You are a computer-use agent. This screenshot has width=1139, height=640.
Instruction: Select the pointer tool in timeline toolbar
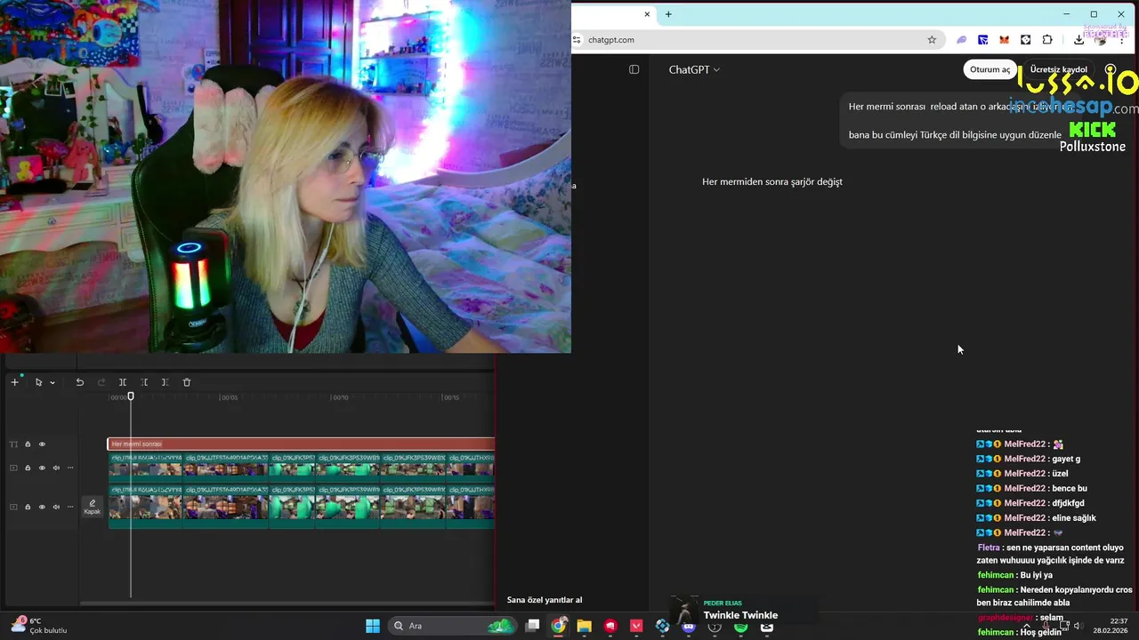pos(38,382)
